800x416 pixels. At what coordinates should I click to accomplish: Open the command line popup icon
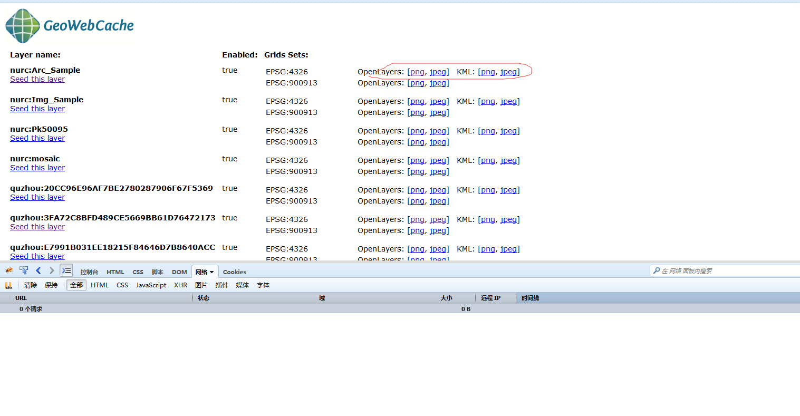click(66, 271)
